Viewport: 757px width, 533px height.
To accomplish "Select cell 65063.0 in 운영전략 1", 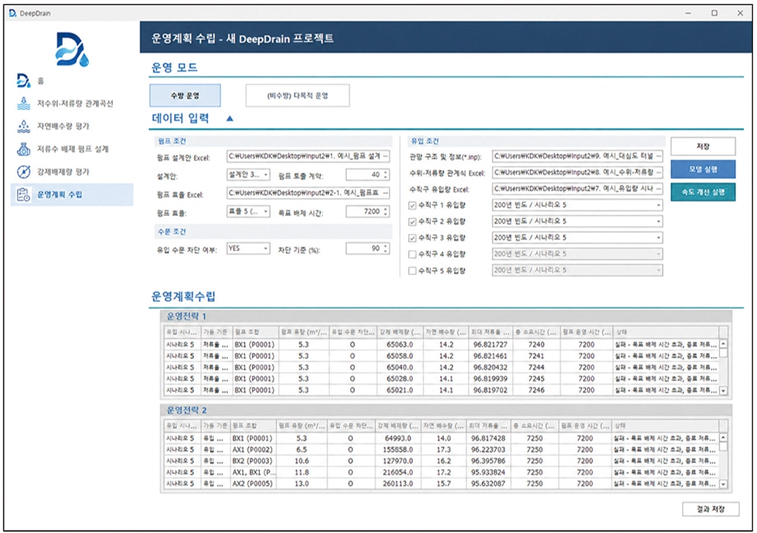I will (x=400, y=345).
